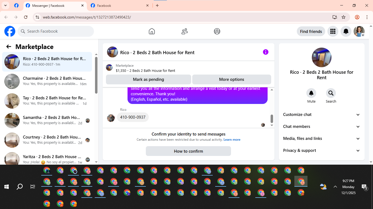Open conversation information purple icon
373x209 pixels.
pyautogui.click(x=266, y=52)
